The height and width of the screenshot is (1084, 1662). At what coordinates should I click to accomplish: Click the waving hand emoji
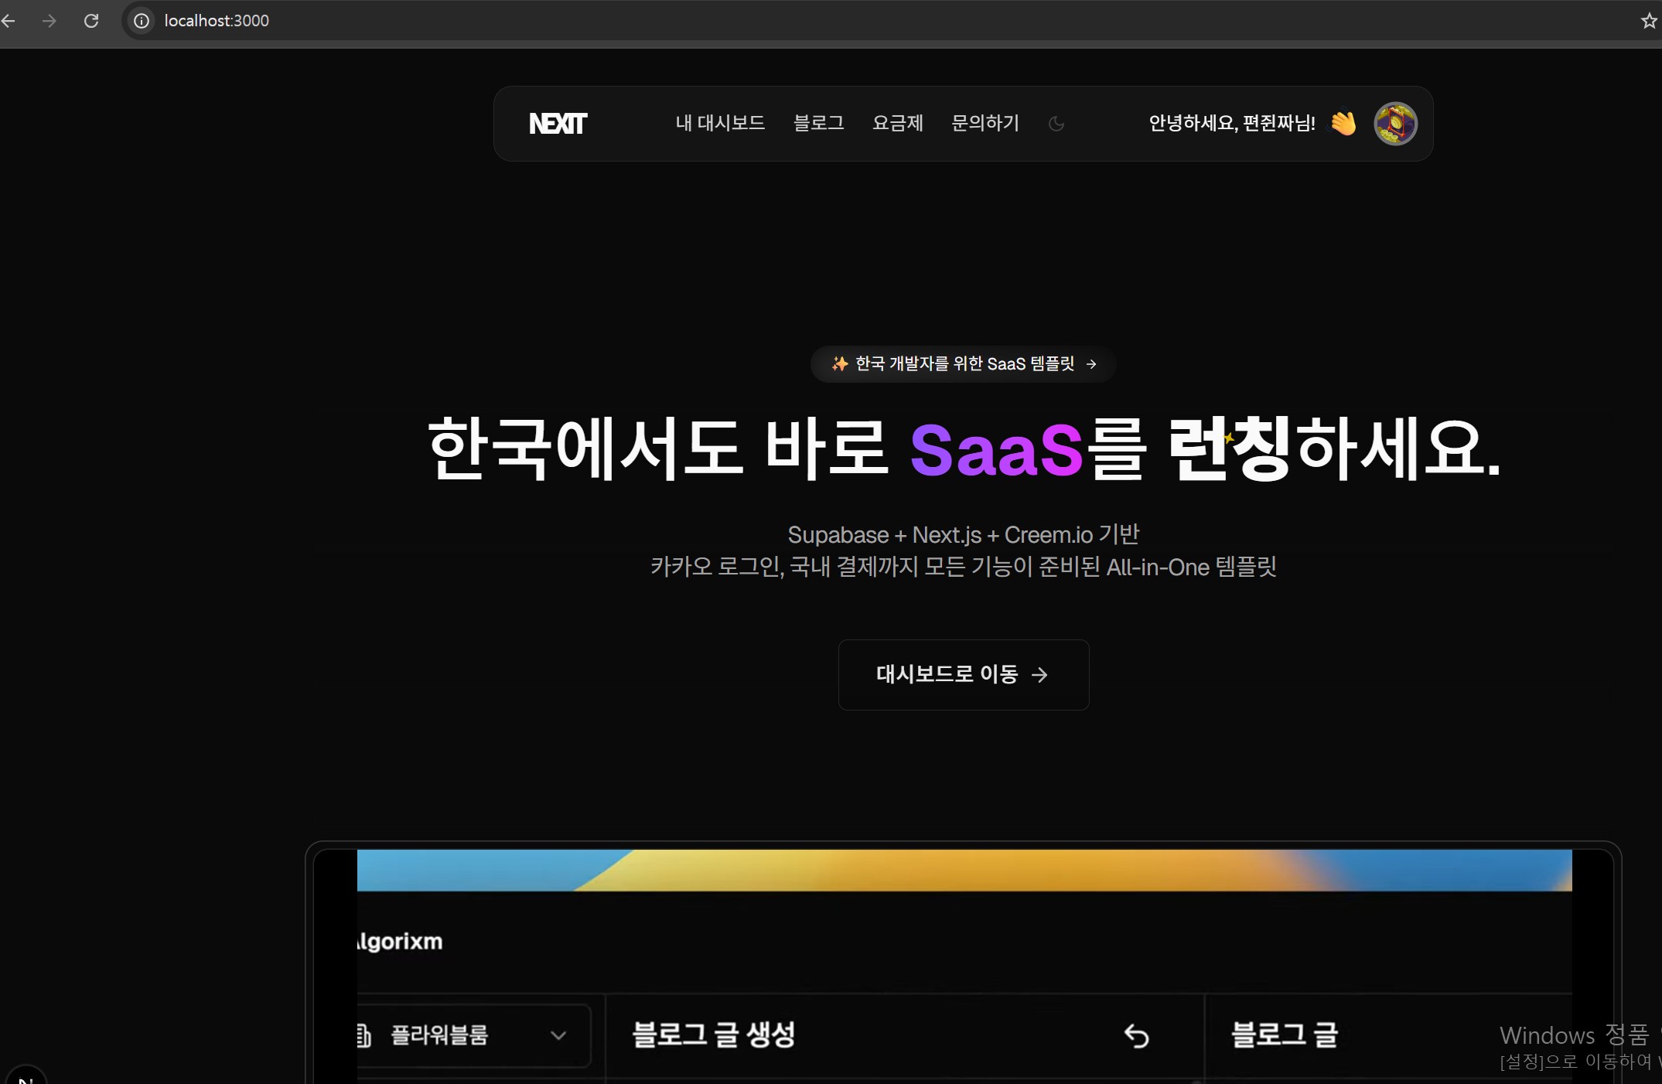pos(1343,124)
